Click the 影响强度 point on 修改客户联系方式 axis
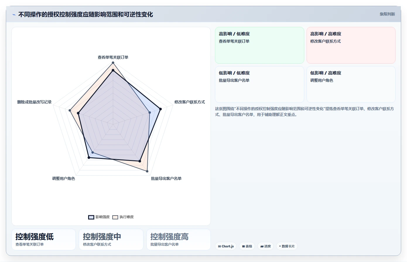This screenshot has width=407, height=262. pyautogui.click(x=160, y=109)
